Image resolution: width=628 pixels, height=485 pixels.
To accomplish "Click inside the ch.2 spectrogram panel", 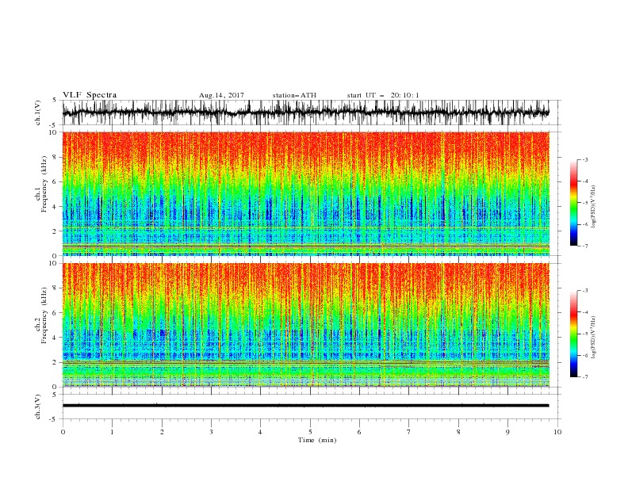I will [305, 325].
